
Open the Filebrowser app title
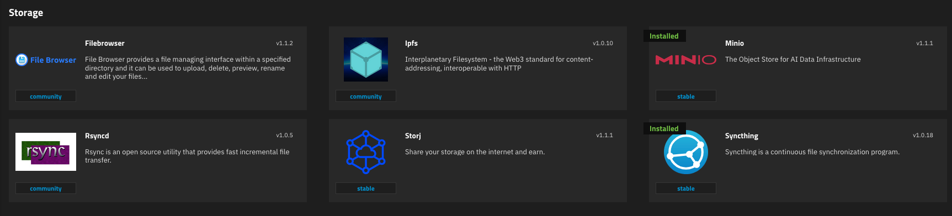point(105,43)
